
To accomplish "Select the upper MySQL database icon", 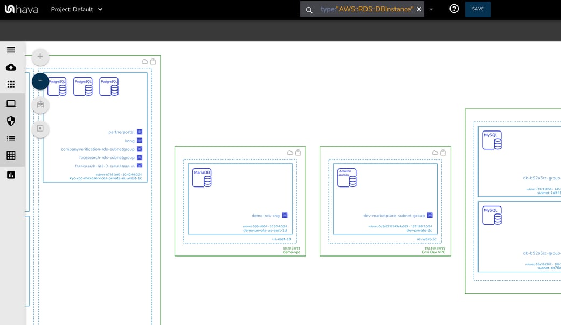I will (492, 140).
